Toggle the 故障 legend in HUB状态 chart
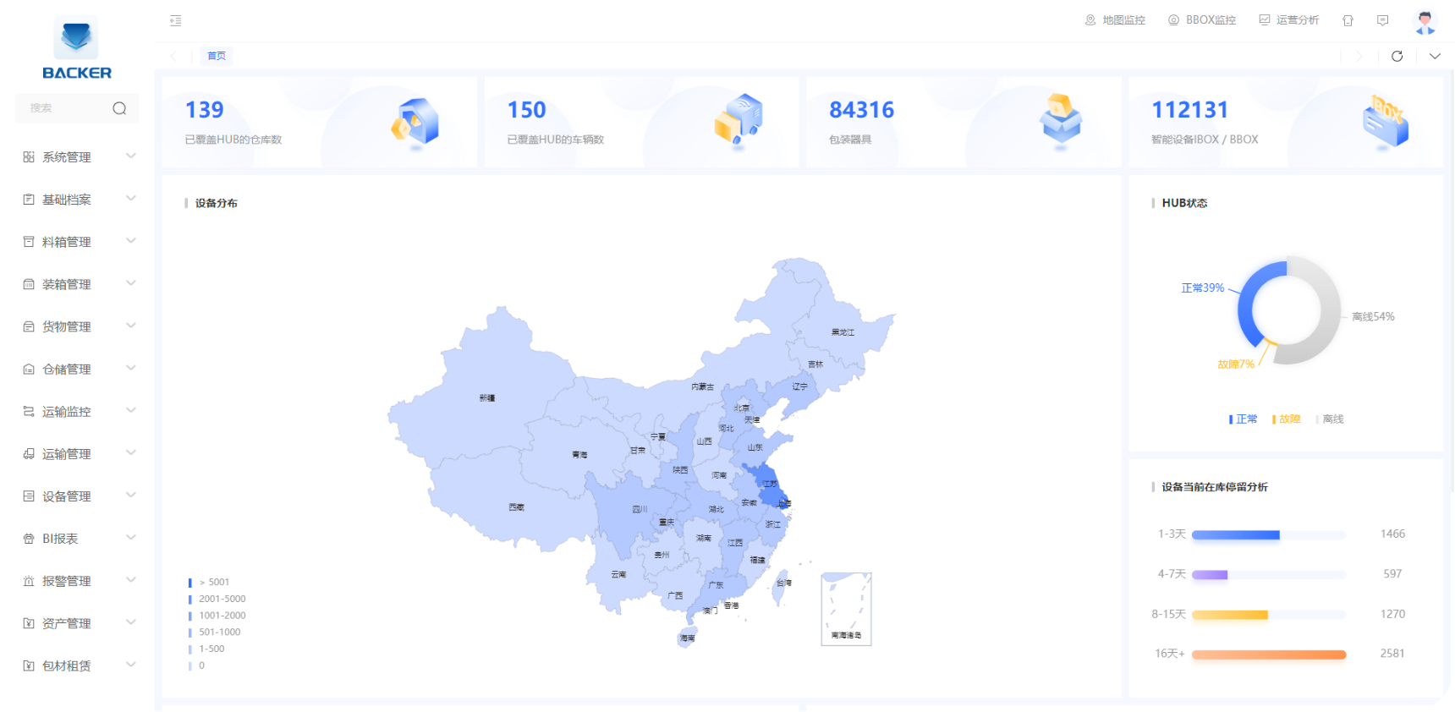Viewport: 1455px width, 712px height. coord(1287,419)
